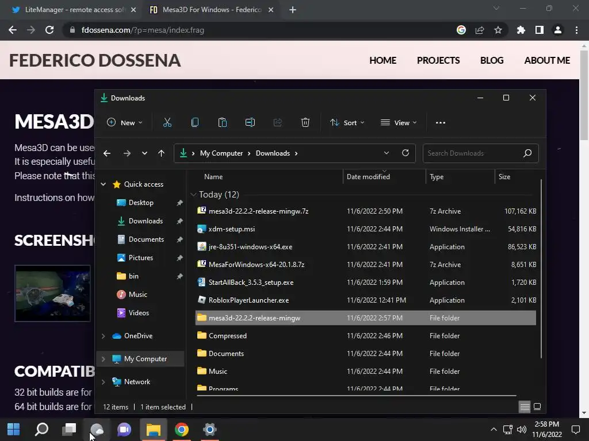589x441 pixels.
Task: Select jre-8u351-windows-x64.exe file
Action: coord(366,247)
